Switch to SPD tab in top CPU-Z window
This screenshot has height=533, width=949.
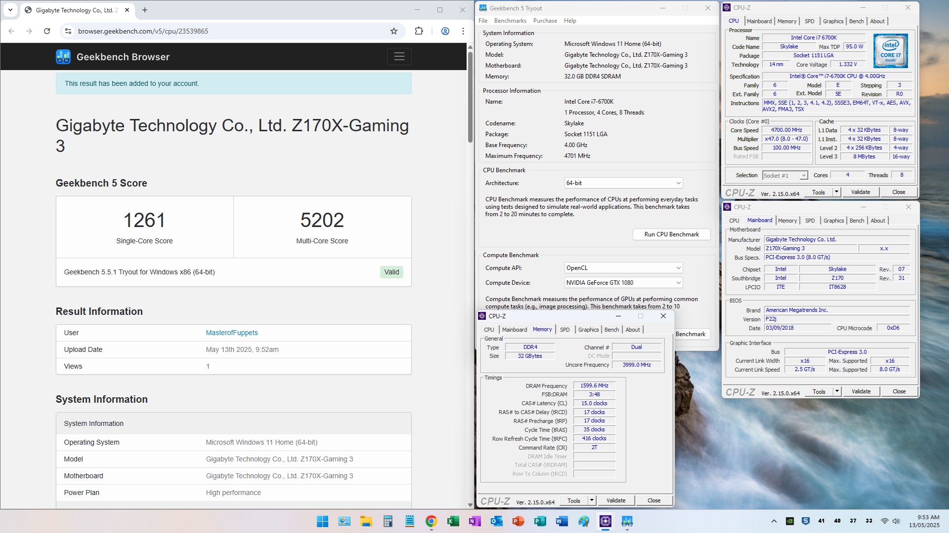[809, 21]
